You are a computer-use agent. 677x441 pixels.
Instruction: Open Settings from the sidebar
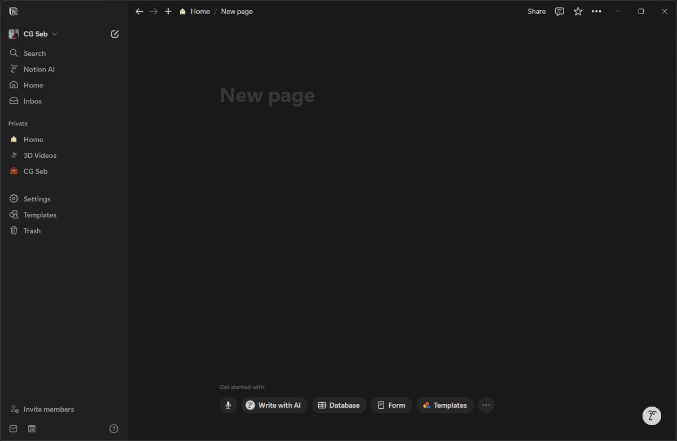(x=63, y=199)
